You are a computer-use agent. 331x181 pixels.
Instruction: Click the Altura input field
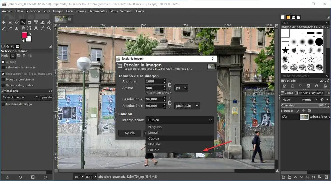coord(154,88)
